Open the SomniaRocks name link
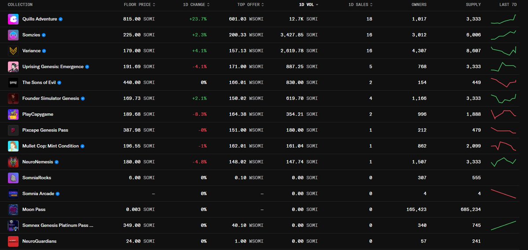528x250 pixels. 37,178
